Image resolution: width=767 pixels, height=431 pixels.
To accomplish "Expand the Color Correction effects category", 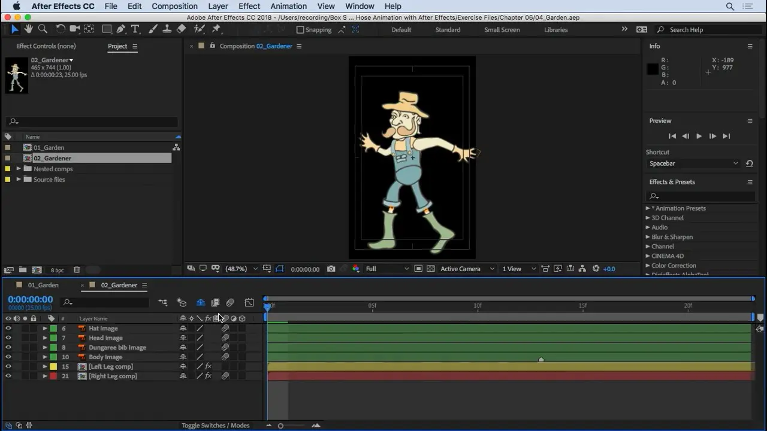I will (x=648, y=266).
